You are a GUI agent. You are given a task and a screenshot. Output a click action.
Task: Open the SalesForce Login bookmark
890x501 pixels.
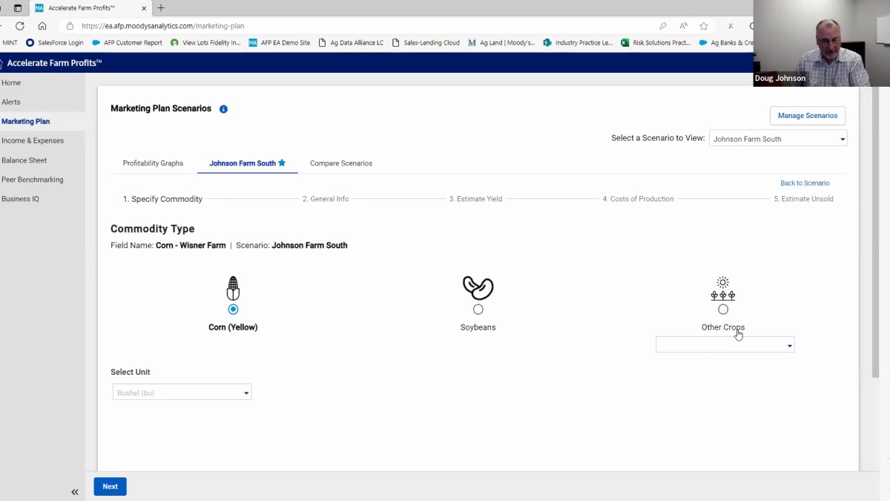(55, 42)
